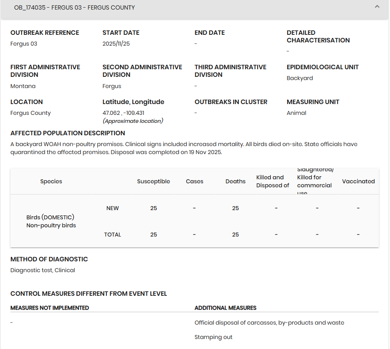Viewport: 390px width, 349px height.
Task: Collapse the OB_174035 outbreak panel chevron
Action: (377, 7)
